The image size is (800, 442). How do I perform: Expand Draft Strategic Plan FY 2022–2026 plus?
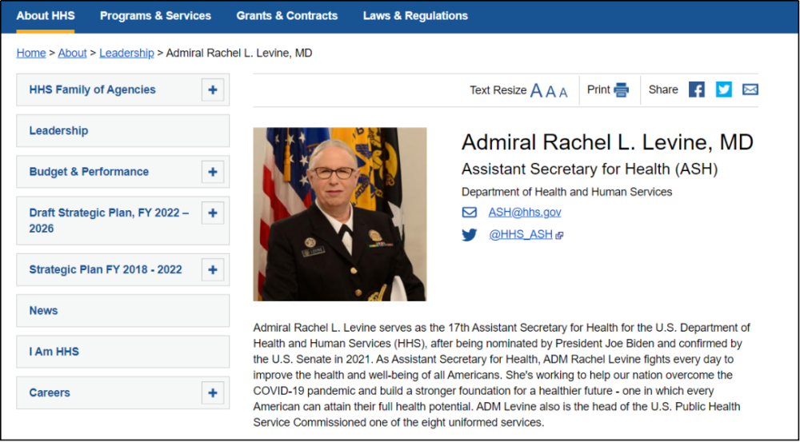(213, 213)
